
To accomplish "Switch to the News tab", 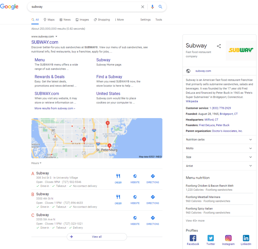I will coord(65,20).
